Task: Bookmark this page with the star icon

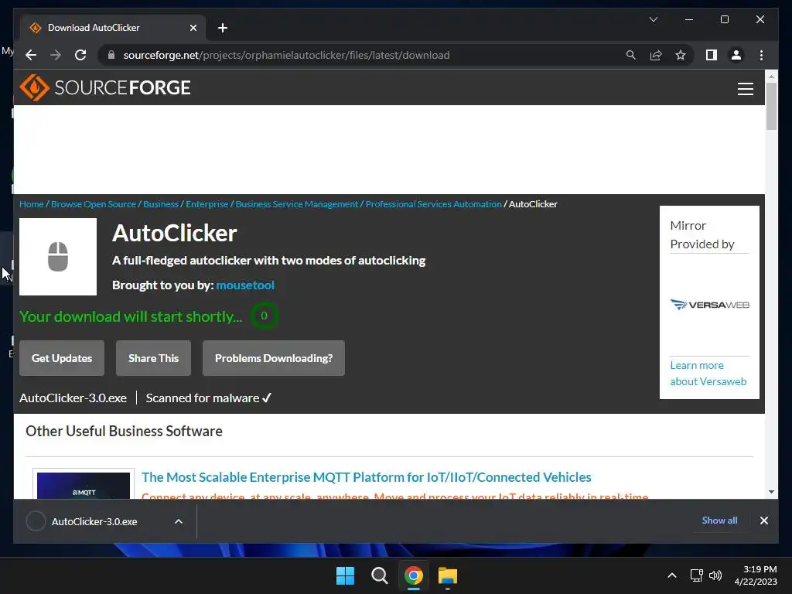Action: coord(681,55)
